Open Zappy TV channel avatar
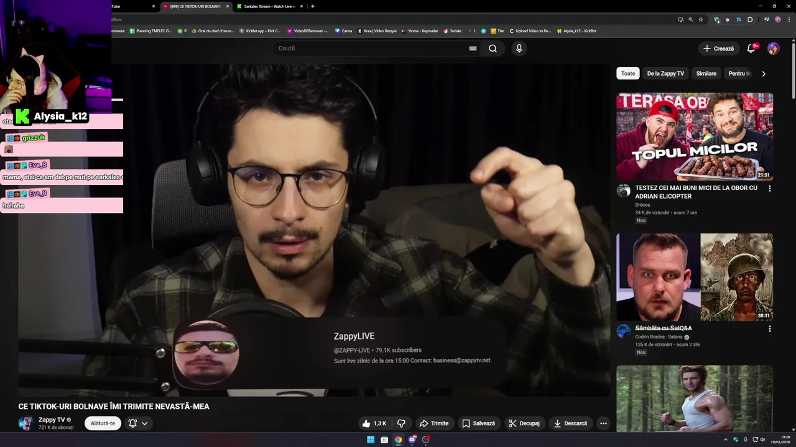The width and height of the screenshot is (796, 447). pos(25,423)
